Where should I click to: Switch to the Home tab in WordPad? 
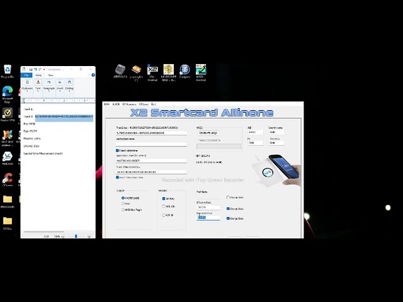[38, 75]
